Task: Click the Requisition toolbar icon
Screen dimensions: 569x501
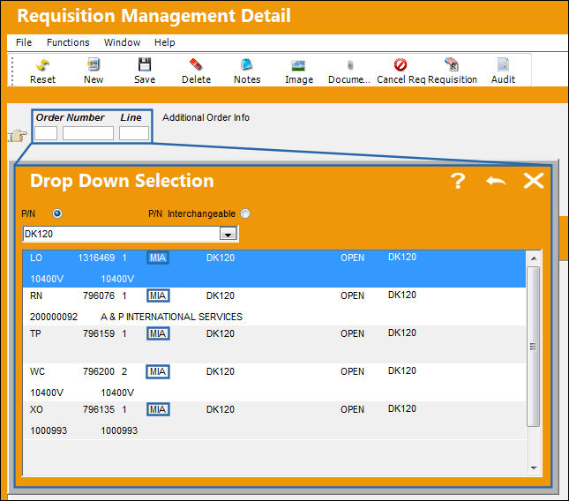Action: tap(452, 64)
